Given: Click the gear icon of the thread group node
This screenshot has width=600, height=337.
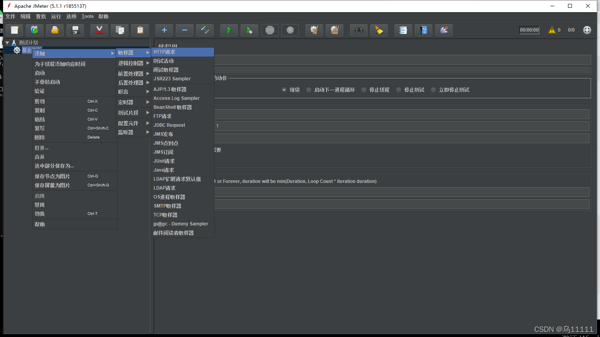Looking at the screenshot, I should pos(17,50).
